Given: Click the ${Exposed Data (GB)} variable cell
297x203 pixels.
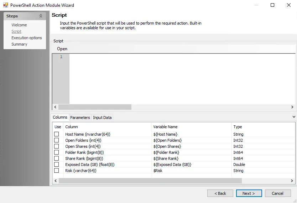Looking at the screenshot, I should [191, 165].
